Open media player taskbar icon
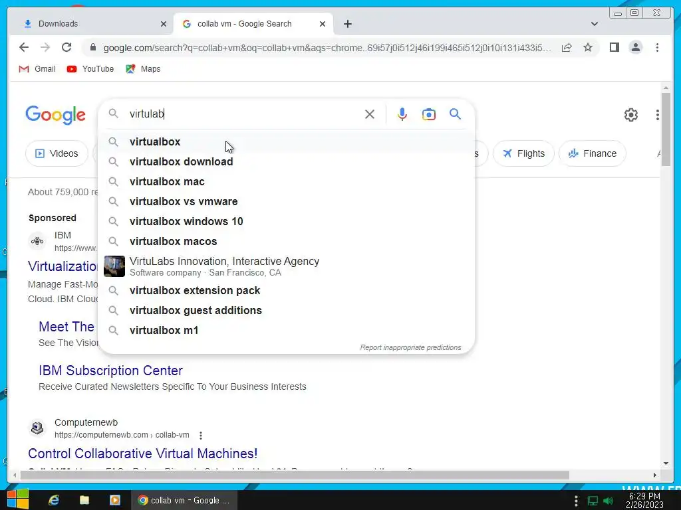This screenshot has height=510, width=681. point(115,500)
